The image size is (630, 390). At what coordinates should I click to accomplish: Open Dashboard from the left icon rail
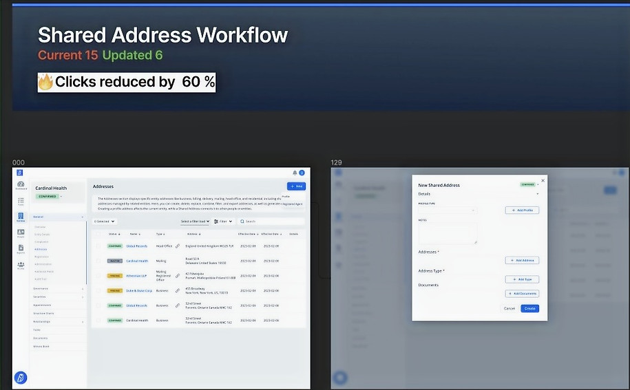click(x=21, y=185)
